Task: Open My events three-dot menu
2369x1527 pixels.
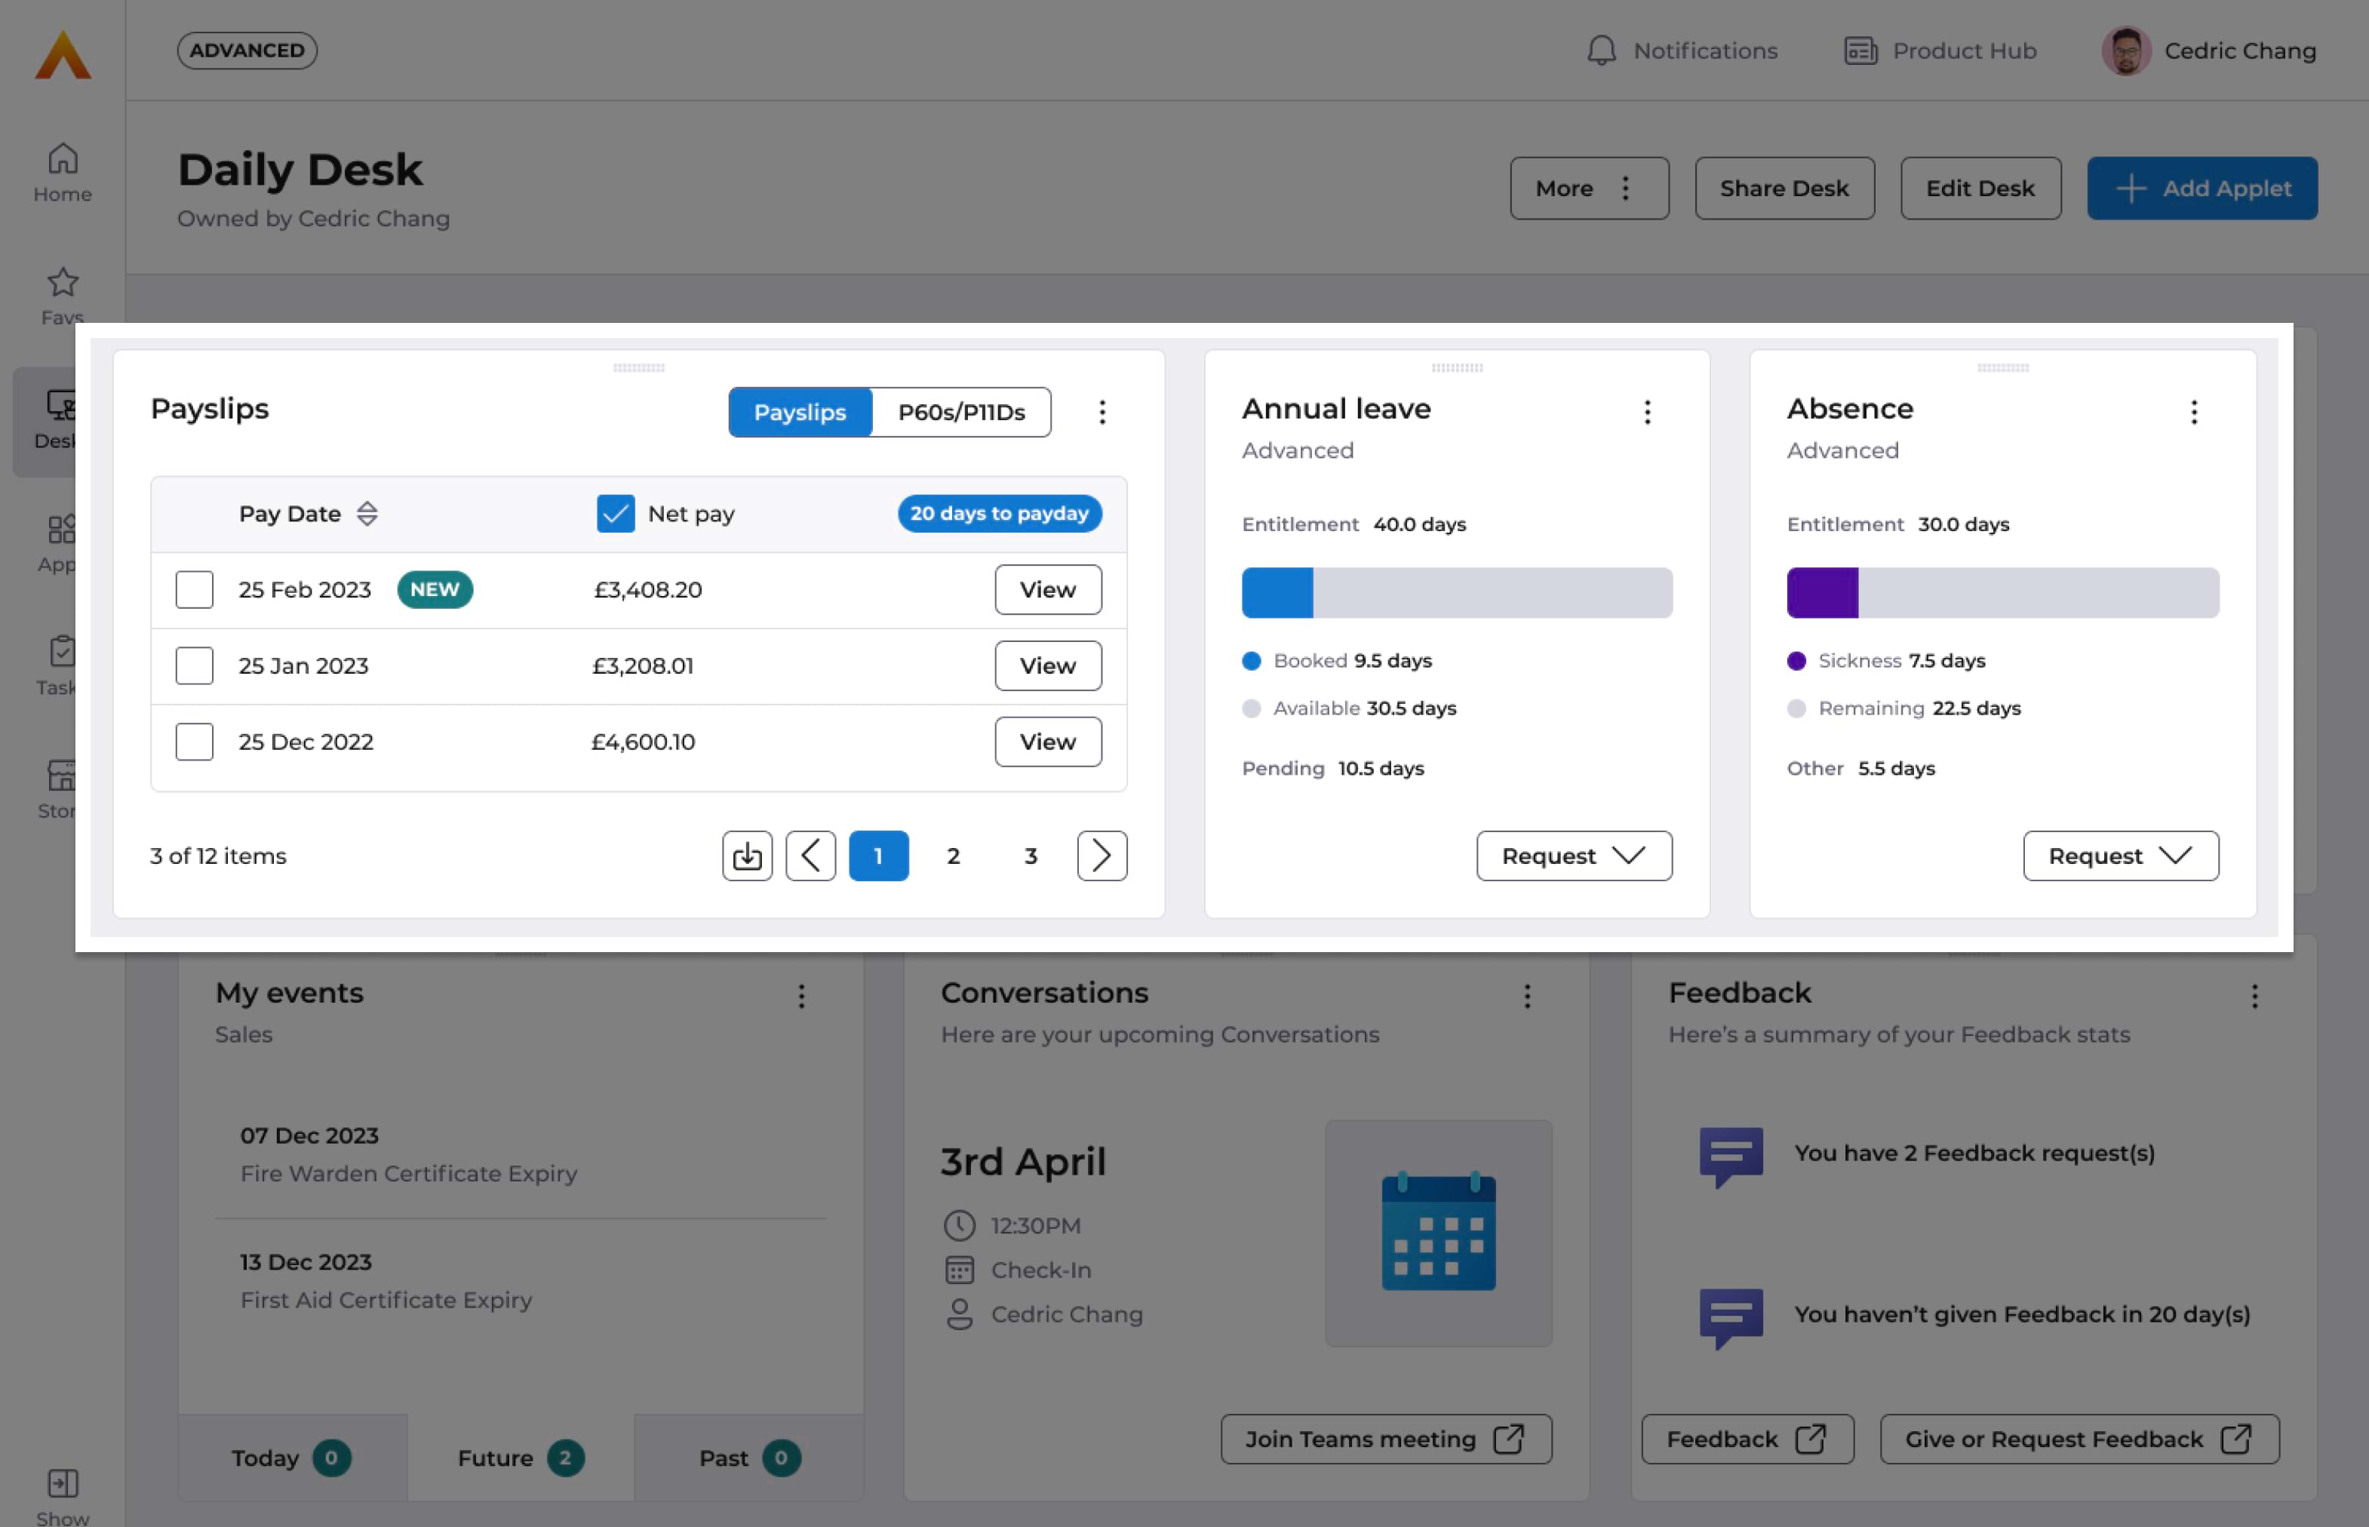Action: tap(801, 997)
